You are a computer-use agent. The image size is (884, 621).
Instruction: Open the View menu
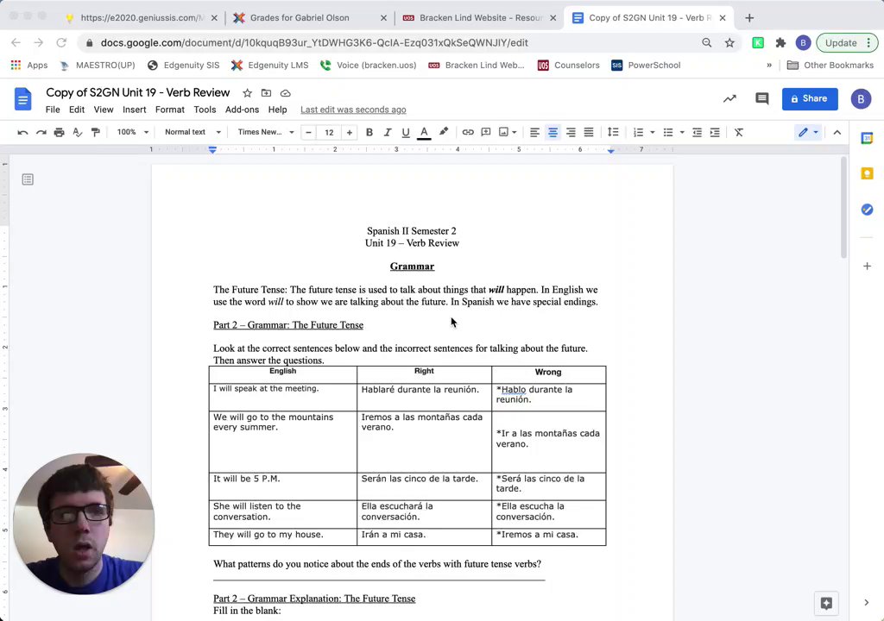(104, 110)
